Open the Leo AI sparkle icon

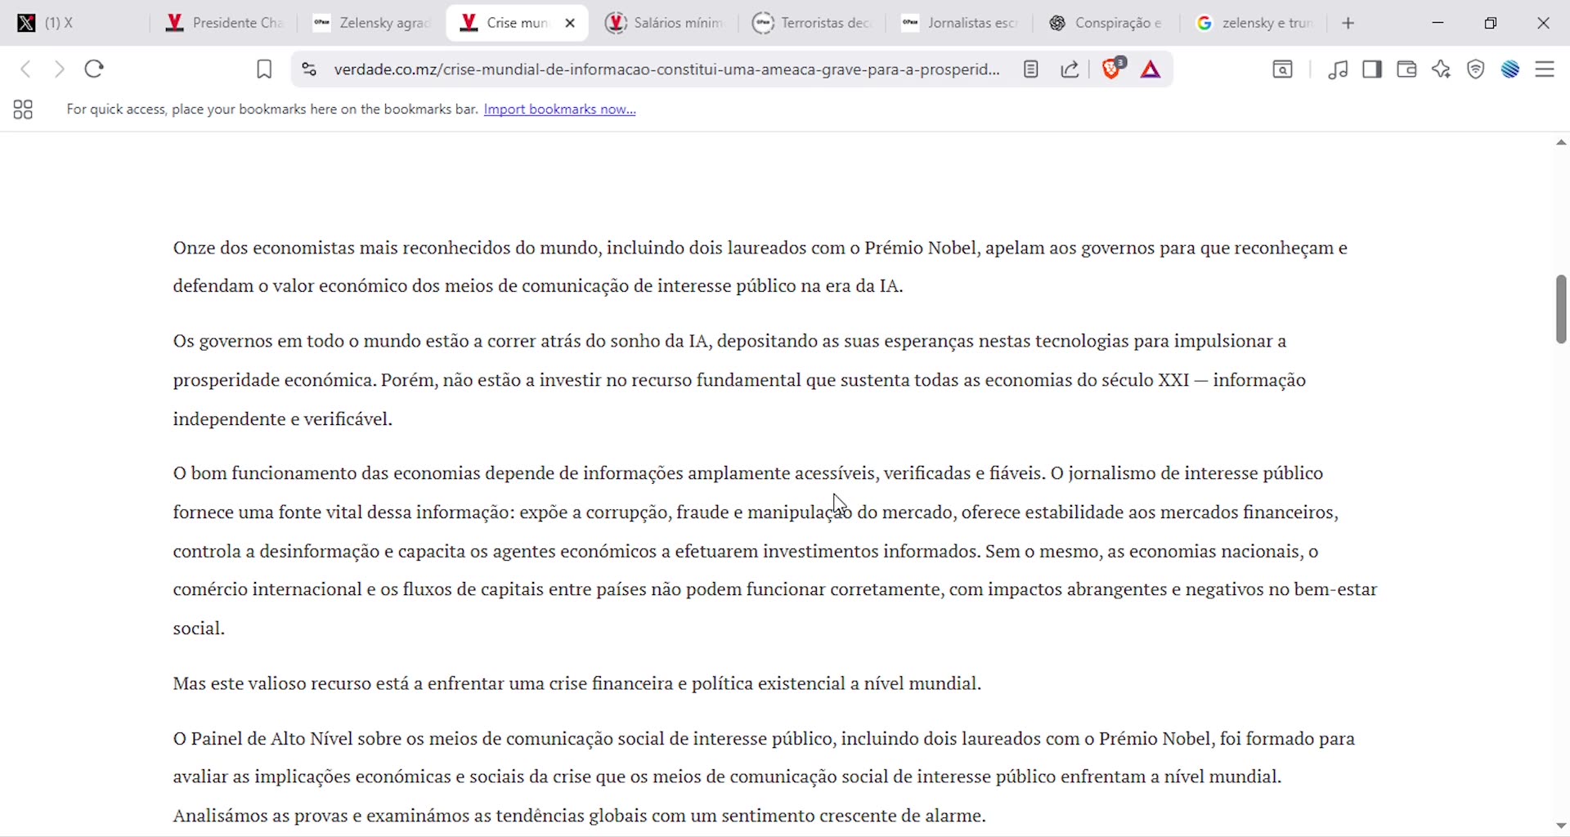tap(1442, 70)
